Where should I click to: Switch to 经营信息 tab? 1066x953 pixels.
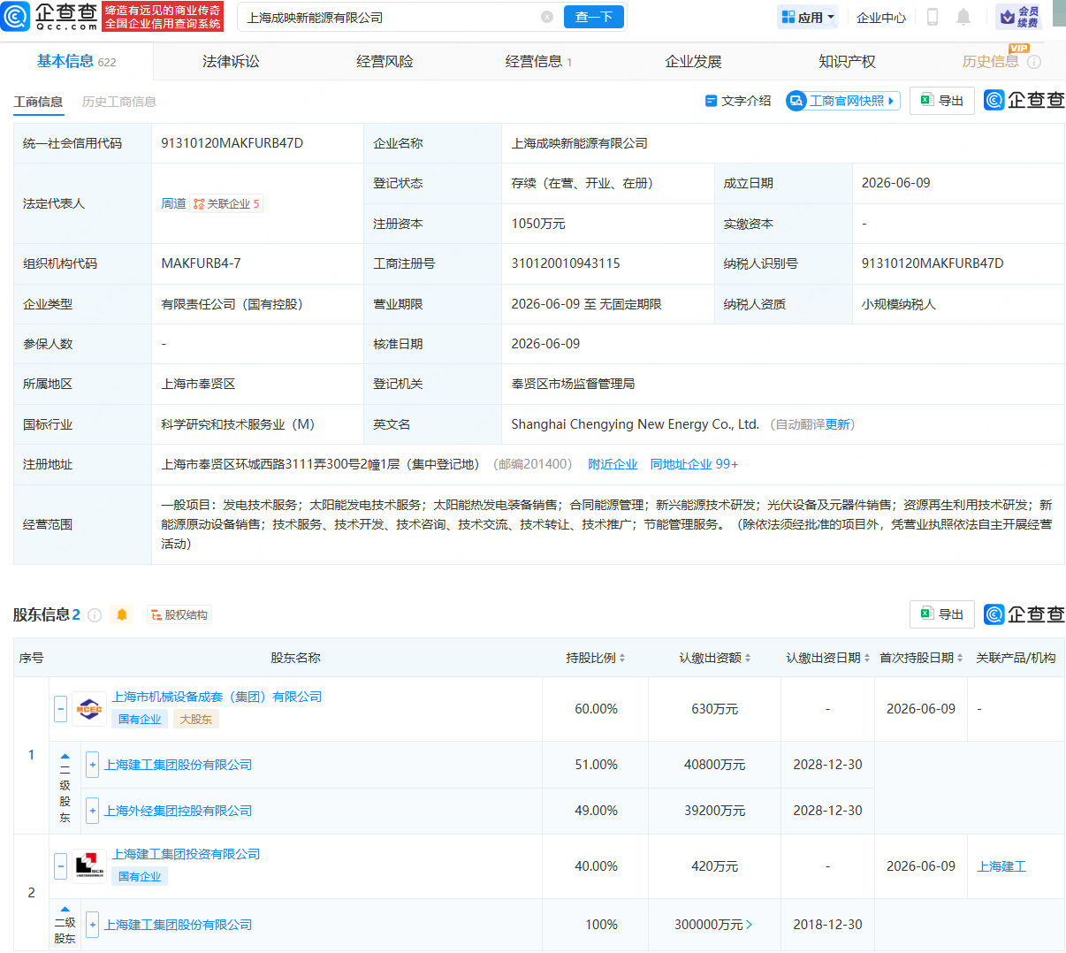point(538,61)
